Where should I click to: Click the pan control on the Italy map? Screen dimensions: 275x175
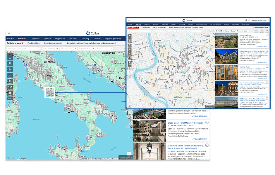(129, 154)
